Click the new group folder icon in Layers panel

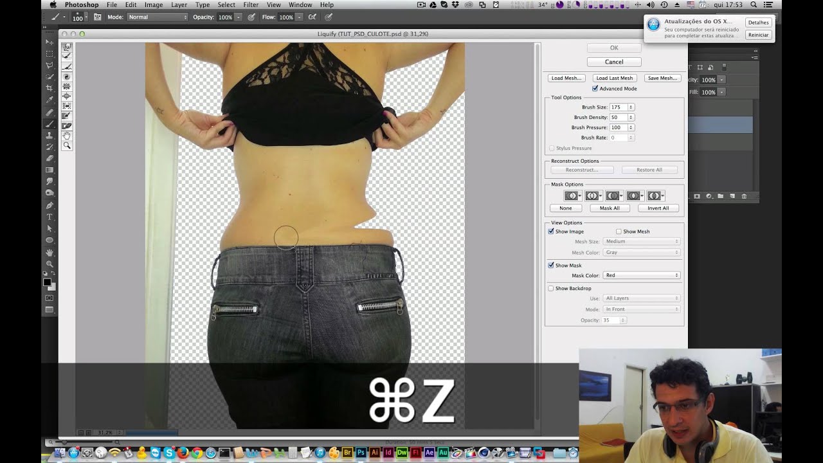coord(721,196)
